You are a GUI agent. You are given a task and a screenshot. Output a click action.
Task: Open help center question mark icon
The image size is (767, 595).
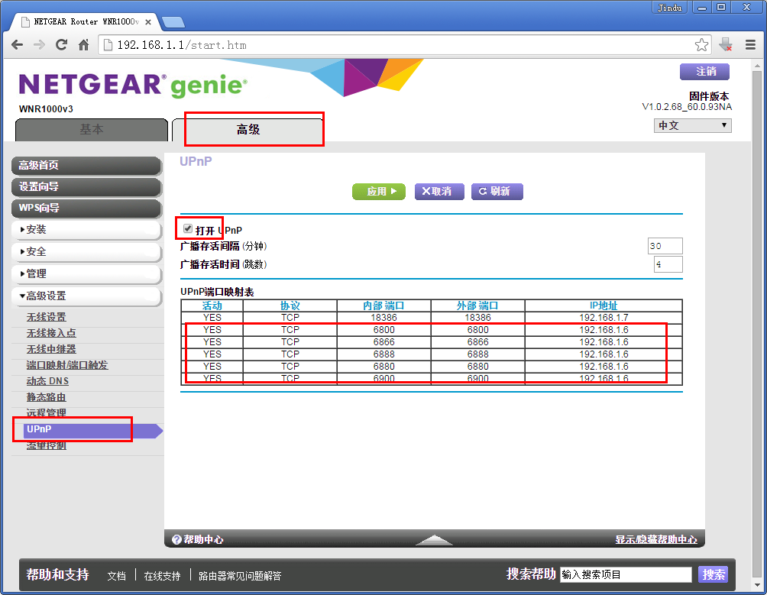click(x=176, y=539)
